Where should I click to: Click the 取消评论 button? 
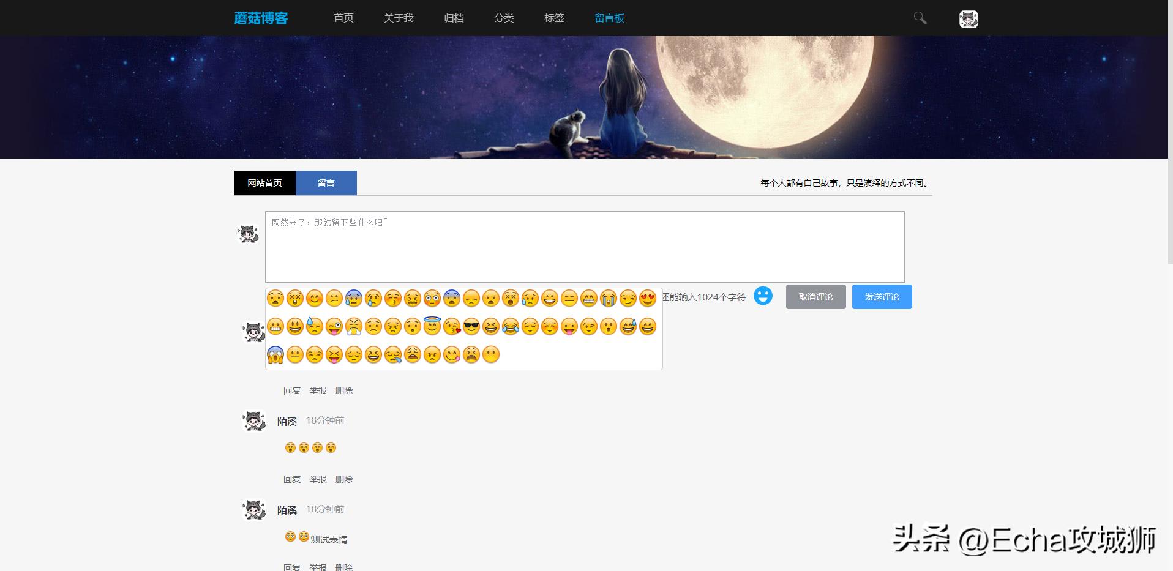click(815, 296)
